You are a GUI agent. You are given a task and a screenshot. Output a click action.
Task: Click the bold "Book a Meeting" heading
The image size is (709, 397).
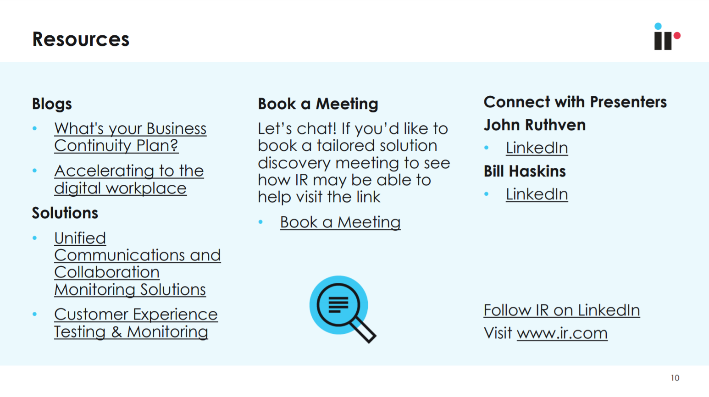pyautogui.click(x=318, y=104)
